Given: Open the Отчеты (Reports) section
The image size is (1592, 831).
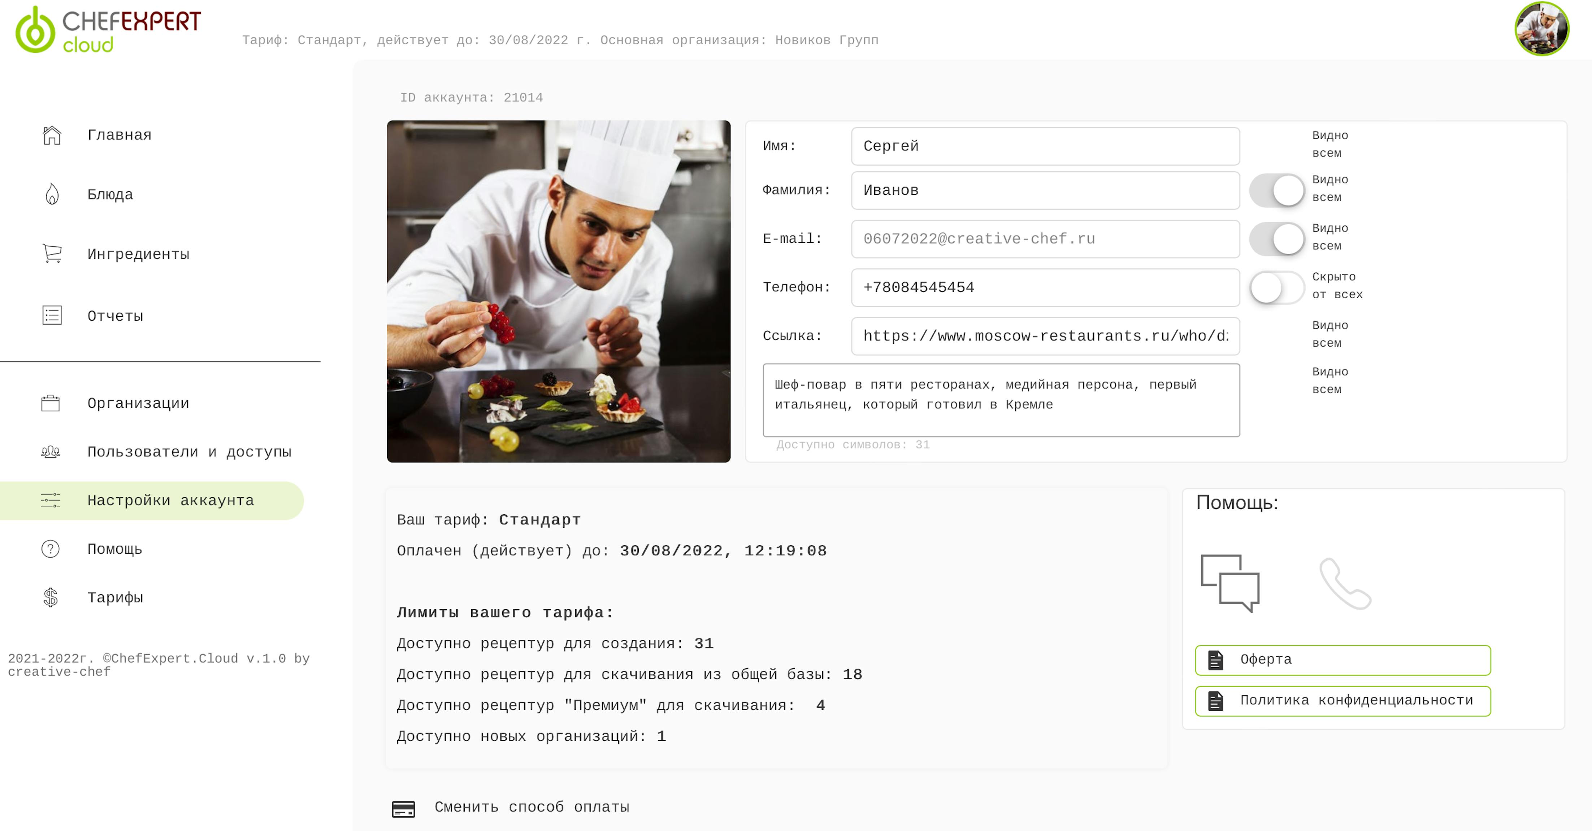Looking at the screenshot, I should click(114, 315).
